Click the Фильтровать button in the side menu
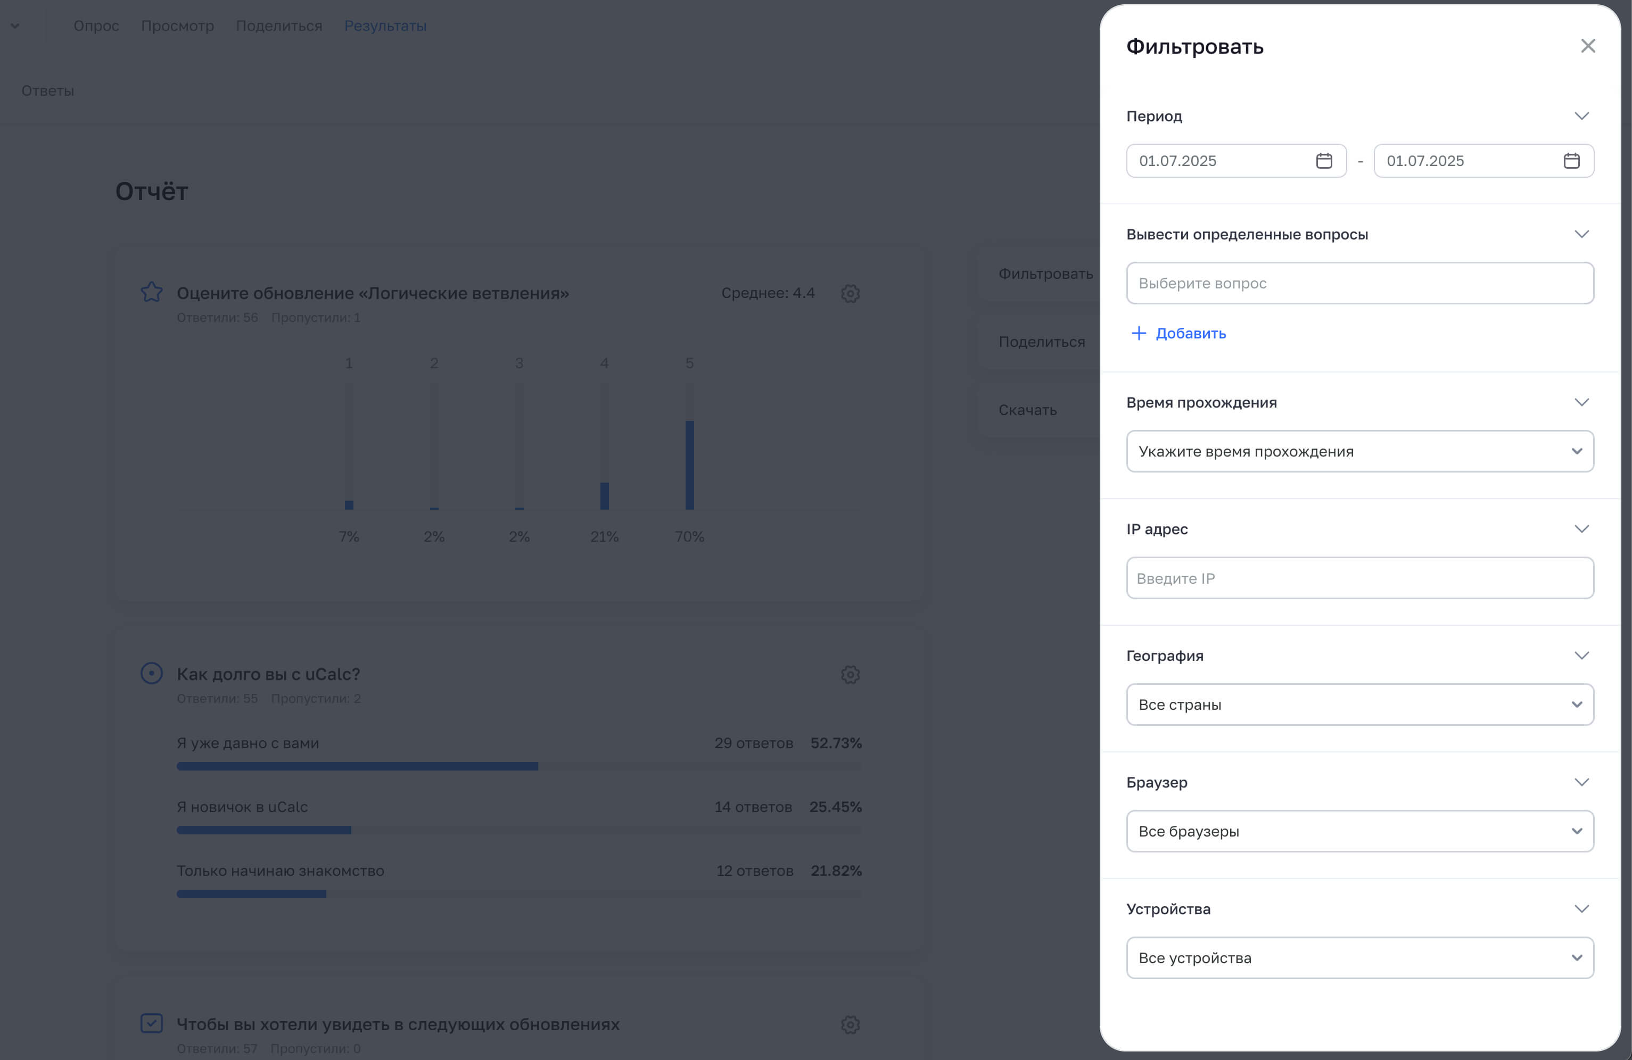The width and height of the screenshot is (1632, 1060). (x=1045, y=274)
